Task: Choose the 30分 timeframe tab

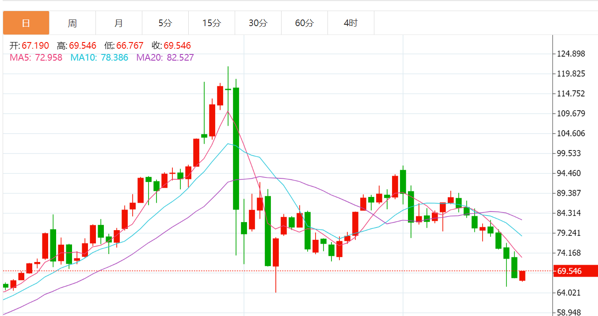Action: click(258, 23)
